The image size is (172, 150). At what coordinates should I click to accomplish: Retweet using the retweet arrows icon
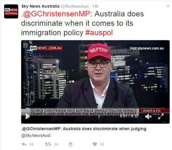click(48, 144)
